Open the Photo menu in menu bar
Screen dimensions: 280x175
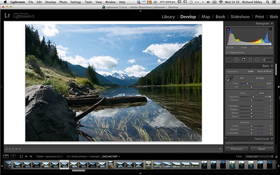pyautogui.click(x=63, y=2)
